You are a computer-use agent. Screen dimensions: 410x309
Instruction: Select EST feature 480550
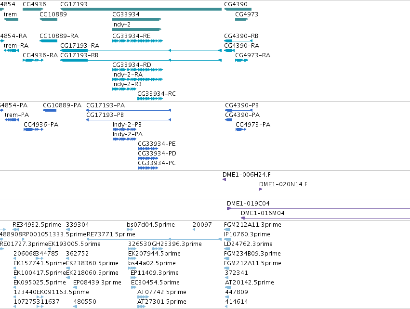tap(75, 307)
